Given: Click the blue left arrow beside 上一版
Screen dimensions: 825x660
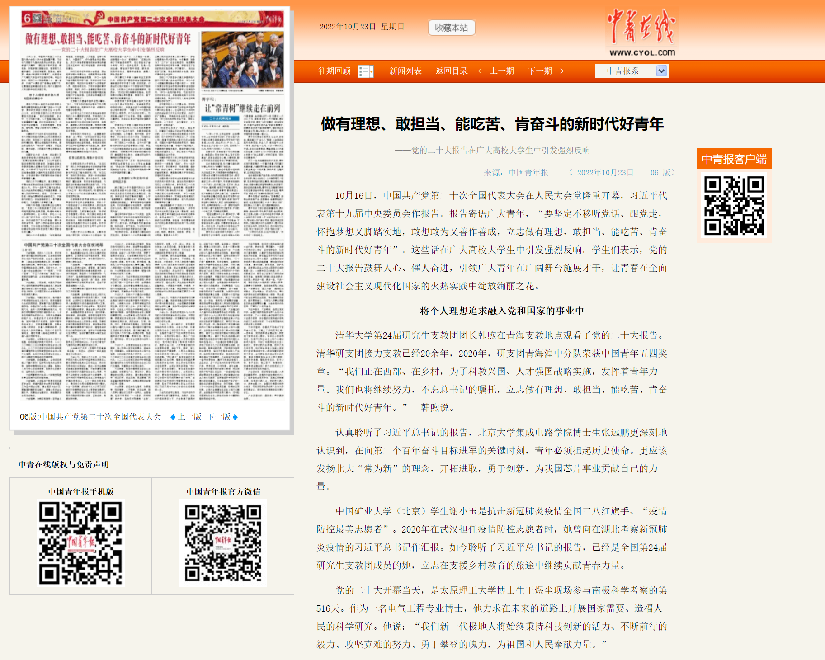Looking at the screenshot, I should (173, 417).
